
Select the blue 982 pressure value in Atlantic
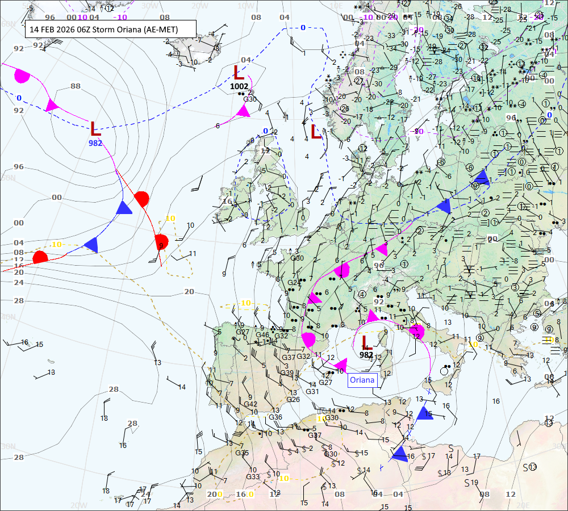coord(95,143)
